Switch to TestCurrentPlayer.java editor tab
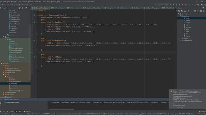 coord(152,8)
